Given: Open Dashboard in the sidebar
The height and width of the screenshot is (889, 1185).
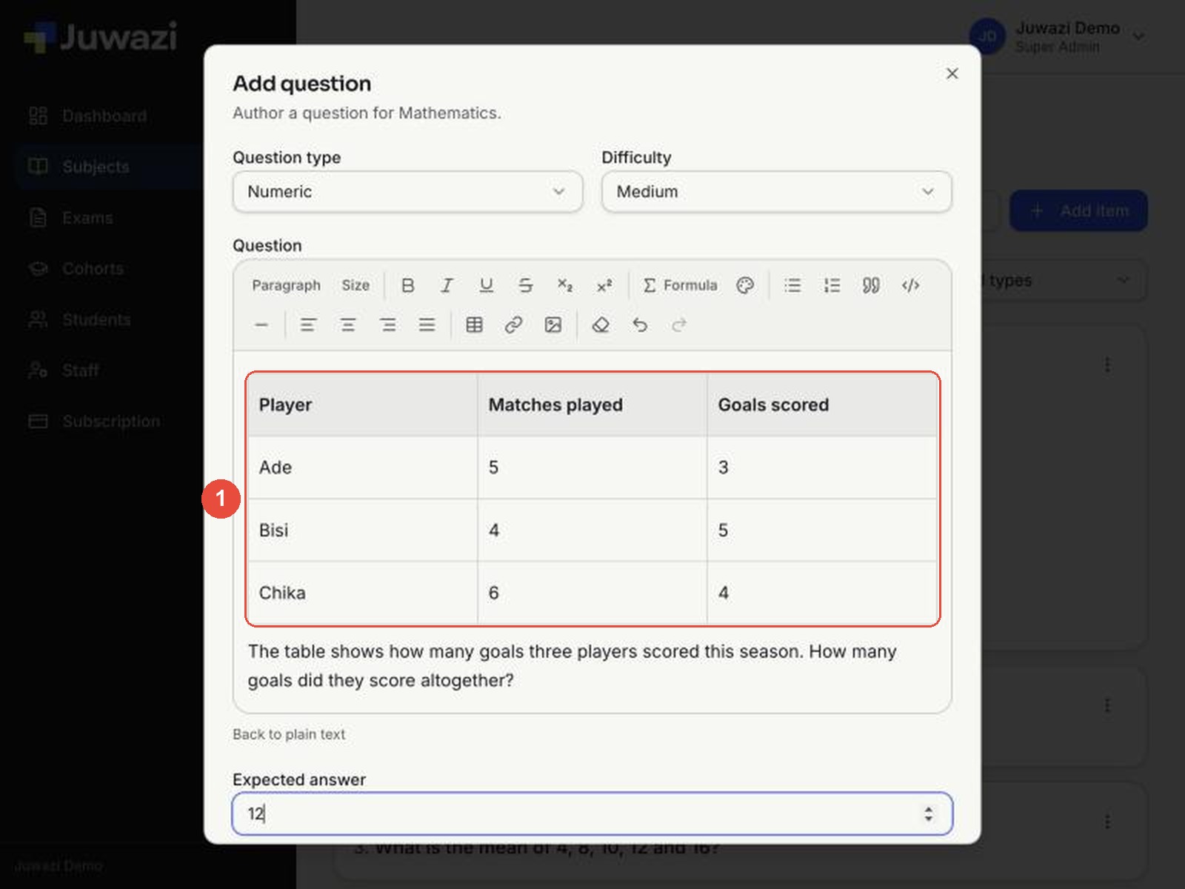Looking at the screenshot, I should click(x=104, y=116).
